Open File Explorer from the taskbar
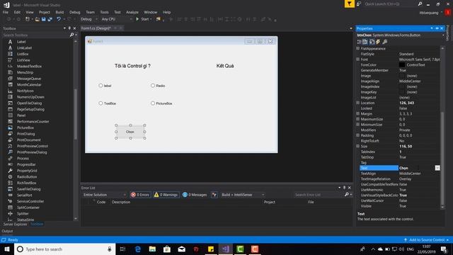 152,249
